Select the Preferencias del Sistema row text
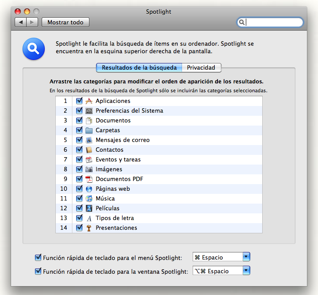318x295 pixels. click(x=129, y=111)
